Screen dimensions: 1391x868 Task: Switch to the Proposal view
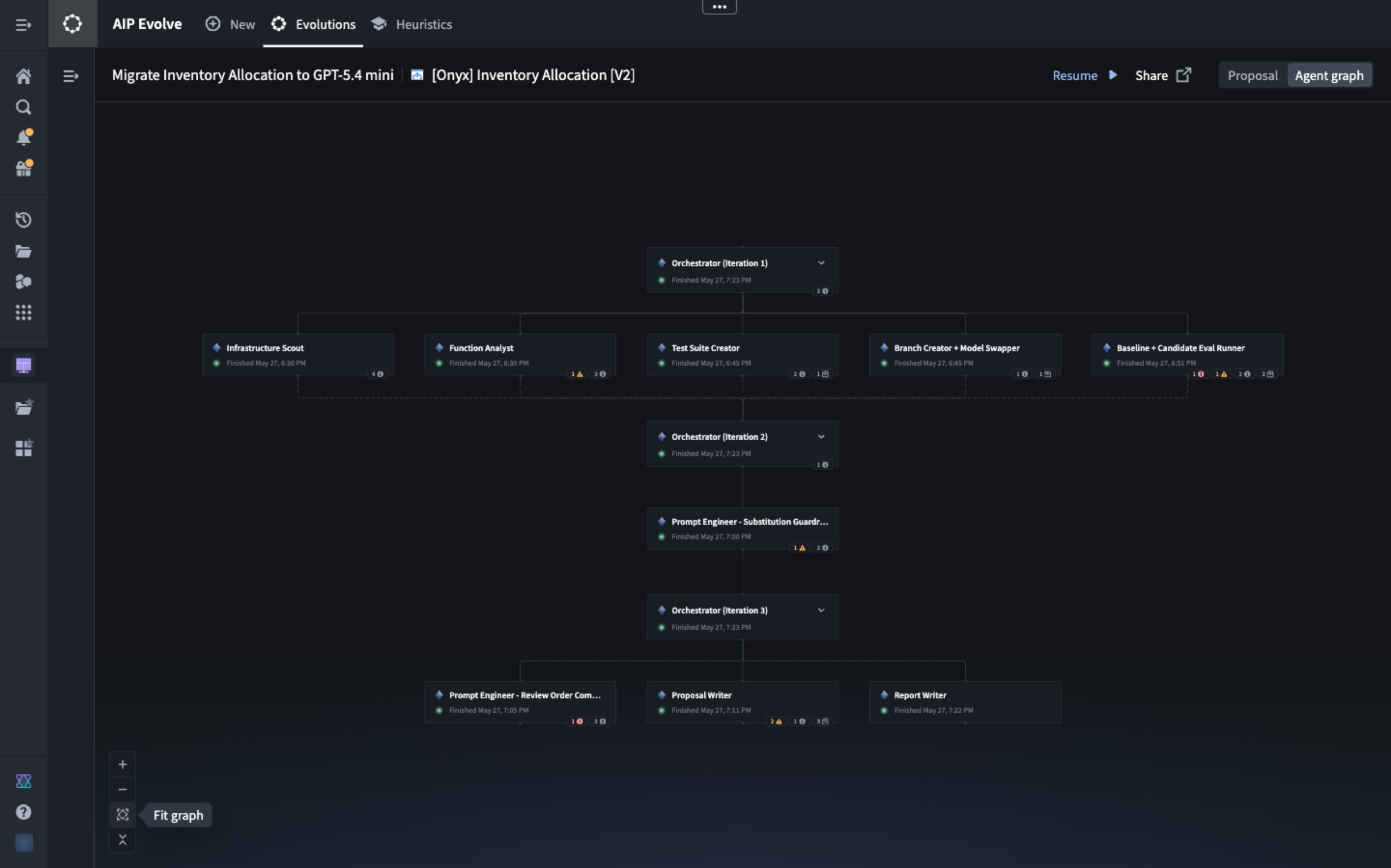click(x=1252, y=75)
